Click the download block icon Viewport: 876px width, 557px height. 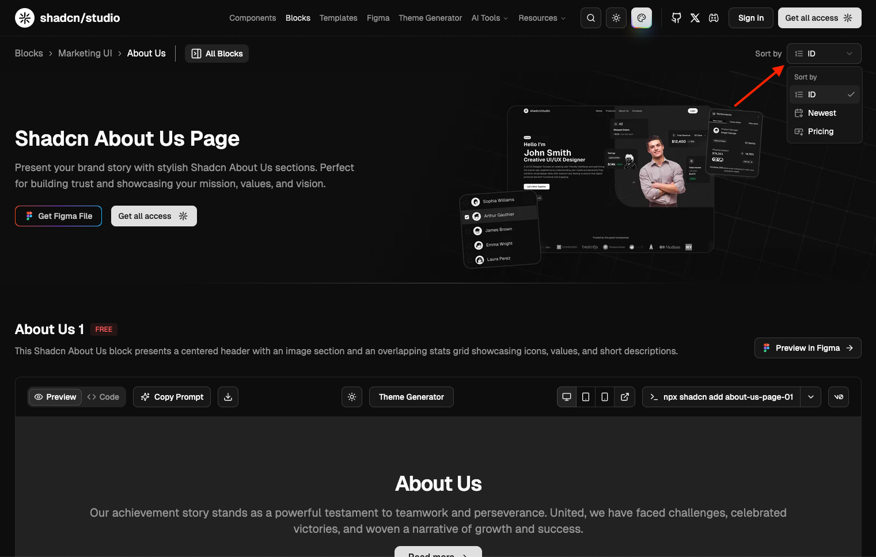coord(228,397)
